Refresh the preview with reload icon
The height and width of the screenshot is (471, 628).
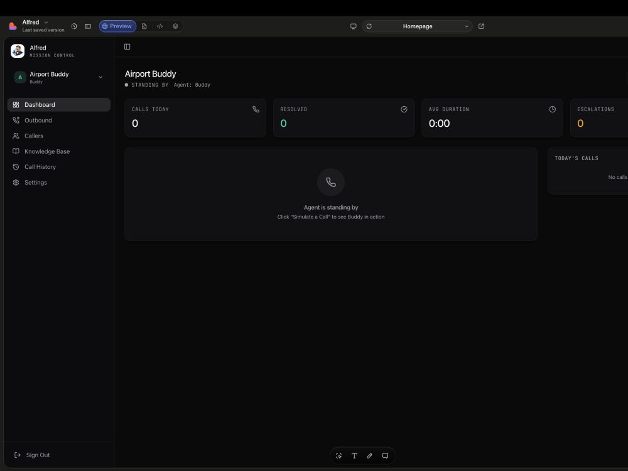(x=369, y=26)
